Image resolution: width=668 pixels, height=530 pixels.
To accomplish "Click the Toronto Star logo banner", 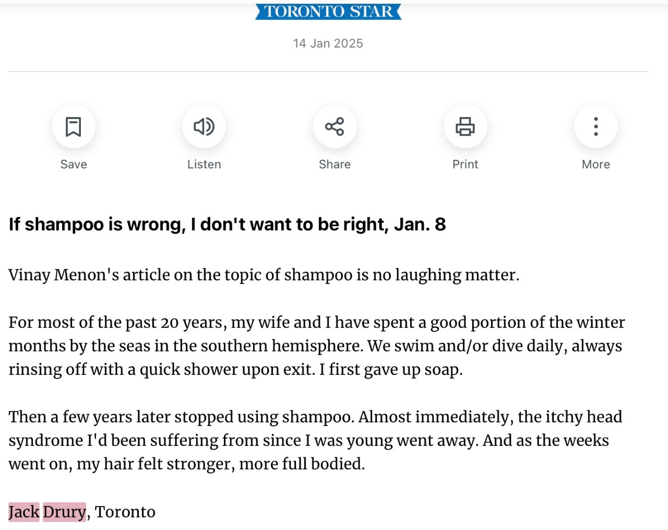I will tap(328, 11).
